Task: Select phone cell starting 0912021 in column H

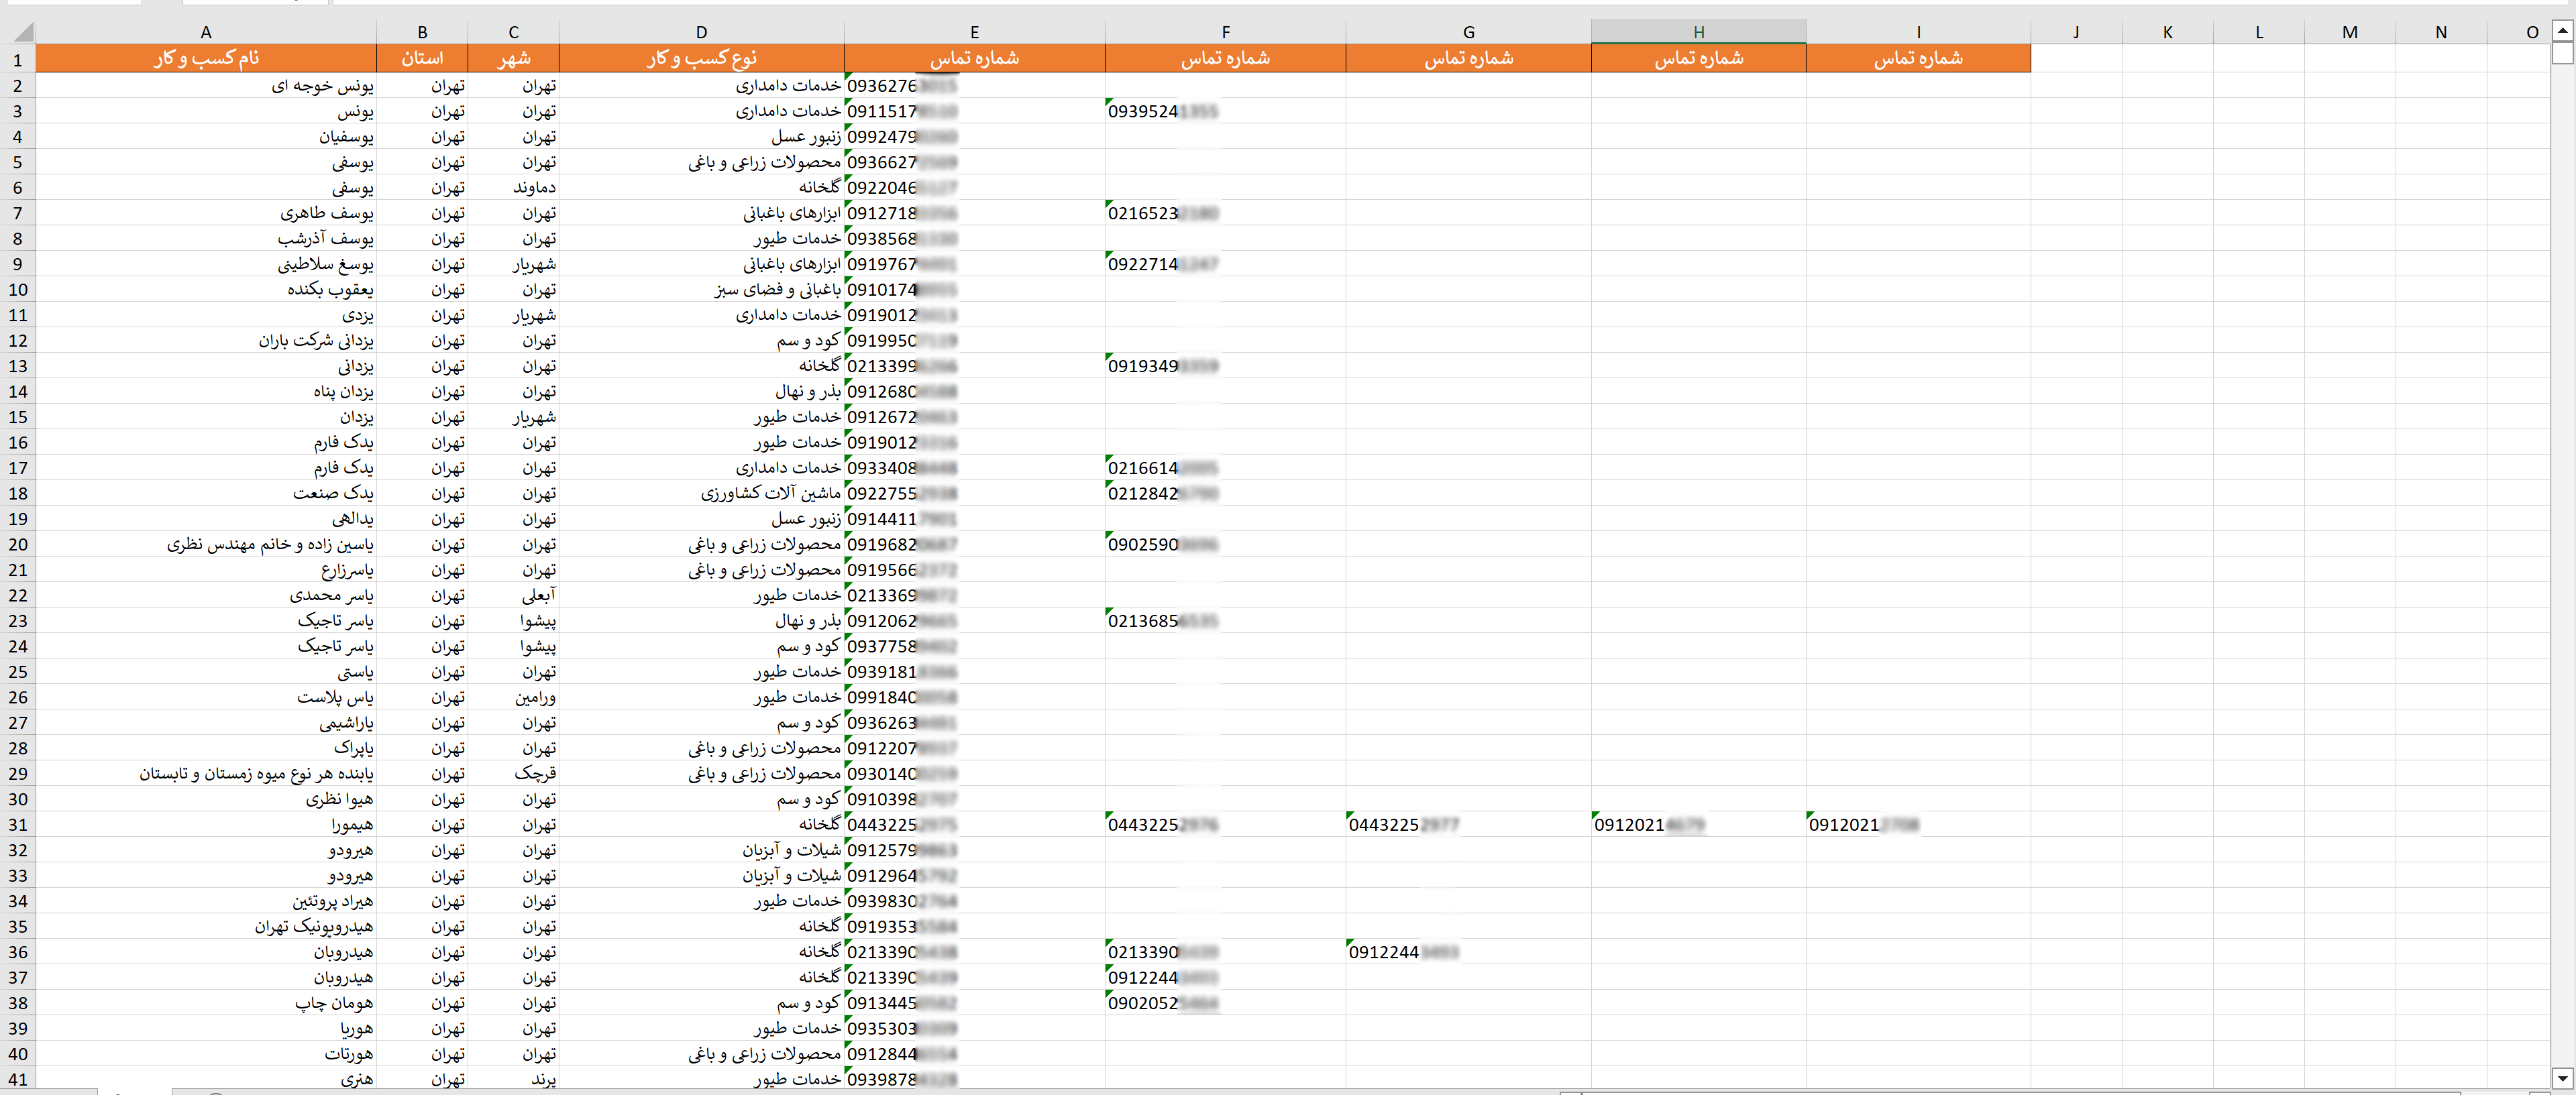Action: tap(1698, 824)
